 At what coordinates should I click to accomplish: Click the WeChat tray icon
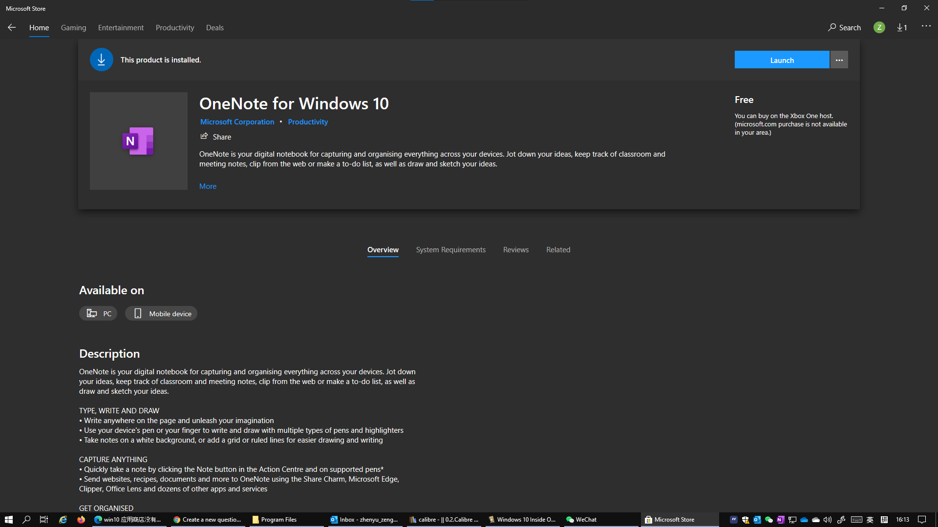[x=769, y=520]
